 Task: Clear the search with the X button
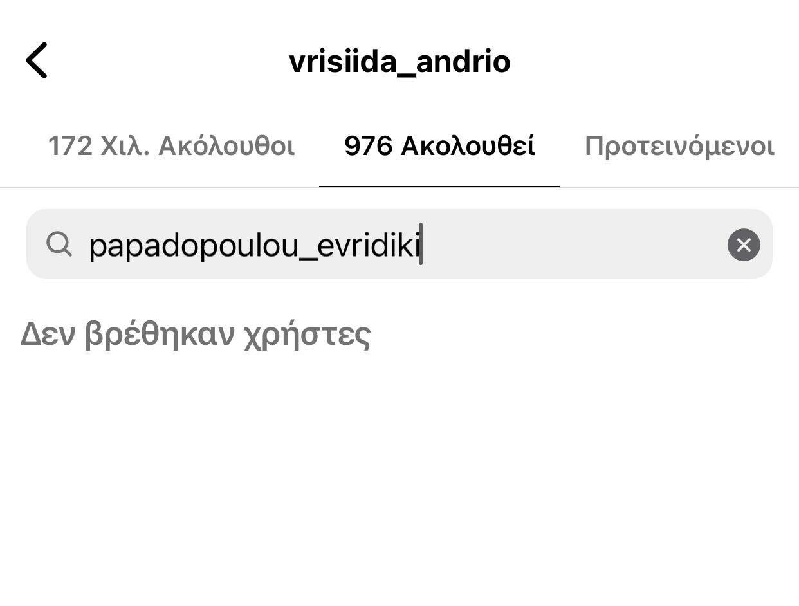[x=744, y=244]
